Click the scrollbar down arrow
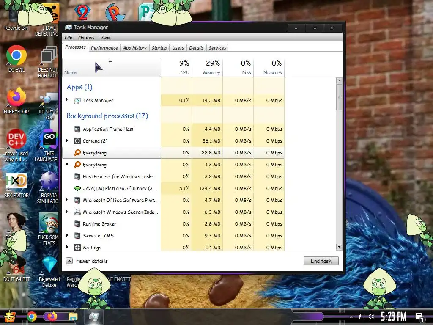The height and width of the screenshot is (325, 433). (x=339, y=247)
